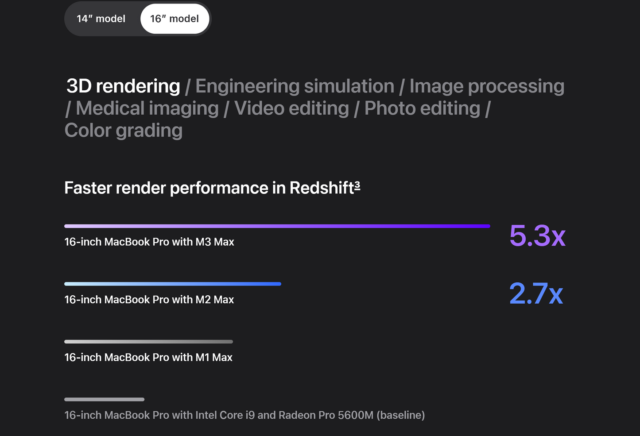The image size is (640, 436).
Task: Click the purple M3 Max performance bar
Action: pos(277,226)
